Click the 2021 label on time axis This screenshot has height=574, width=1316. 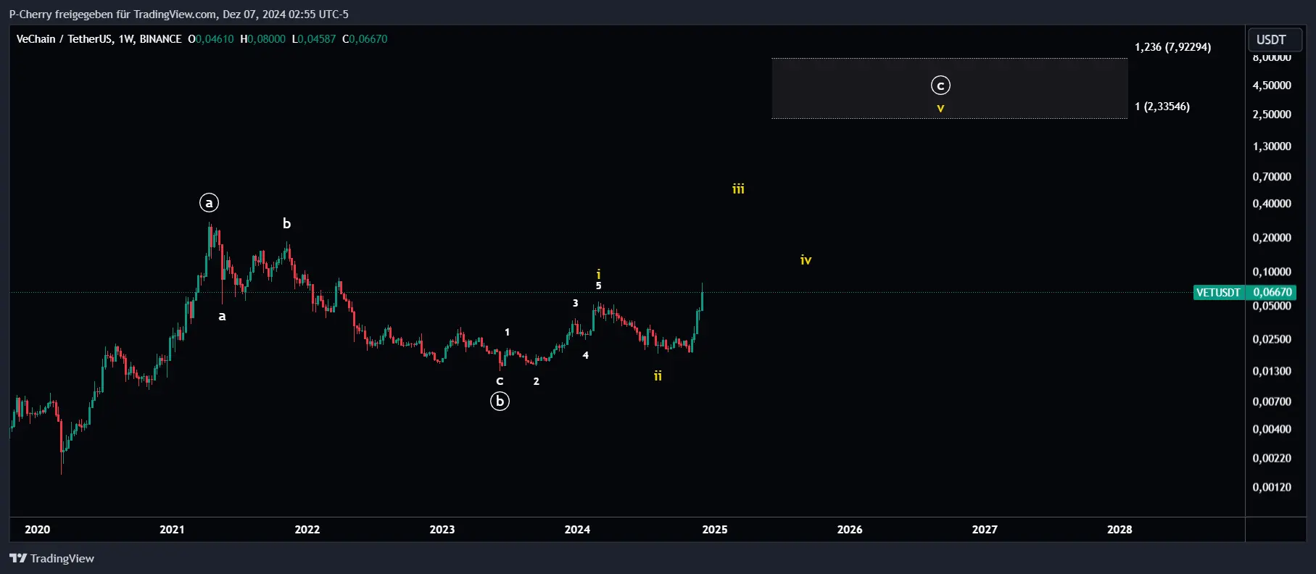click(x=172, y=529)
